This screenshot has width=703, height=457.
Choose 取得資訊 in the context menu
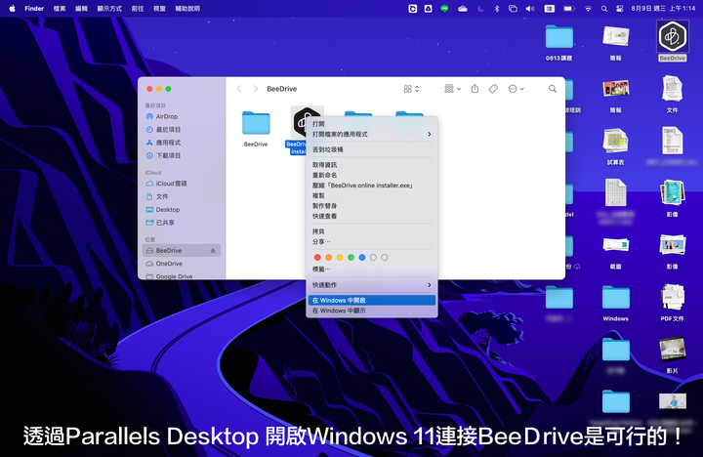[371, 165]
